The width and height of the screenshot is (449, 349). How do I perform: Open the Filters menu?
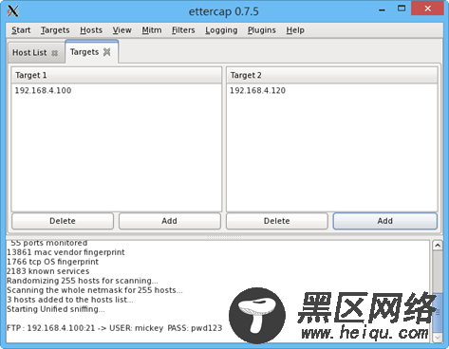[x=183, y=30]
